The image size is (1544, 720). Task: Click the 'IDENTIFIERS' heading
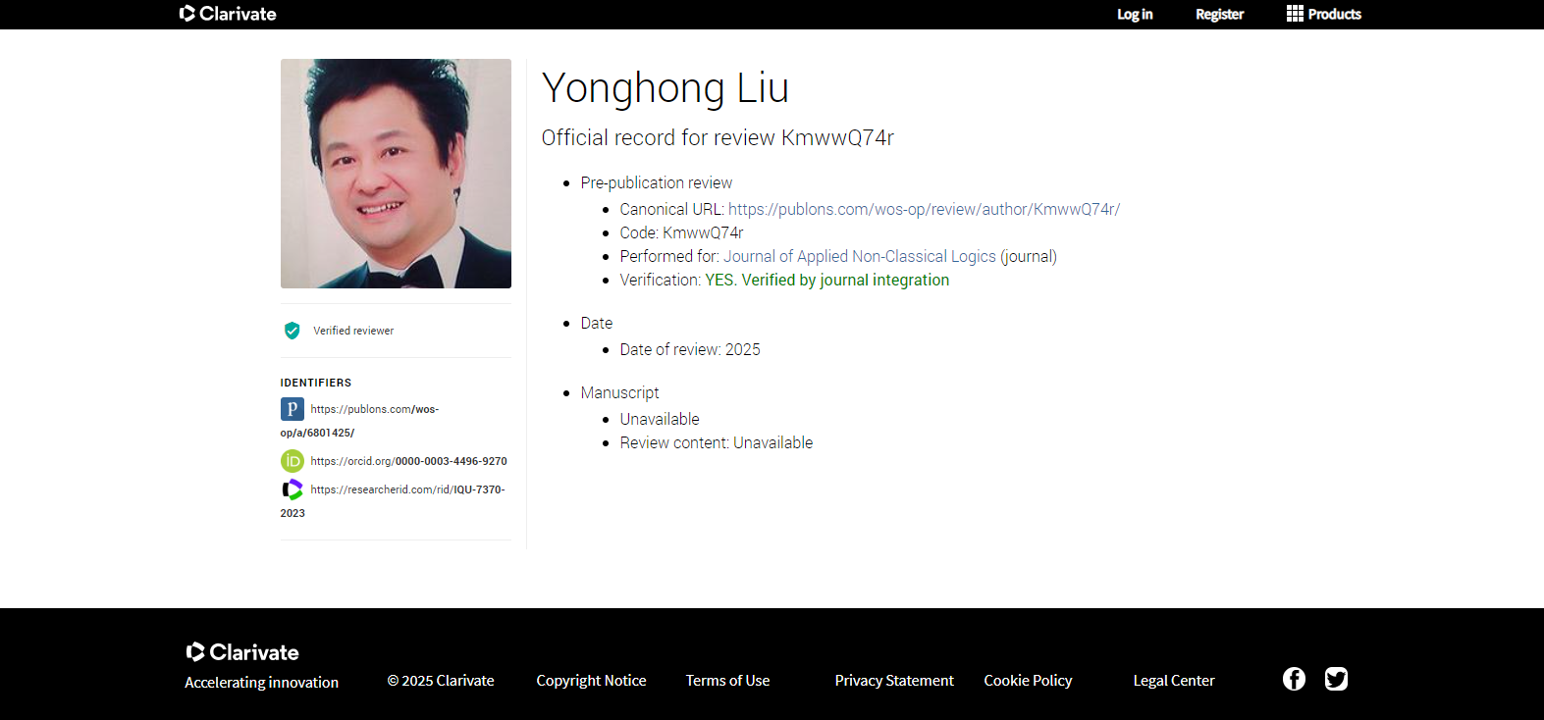(x=316, y=383)
